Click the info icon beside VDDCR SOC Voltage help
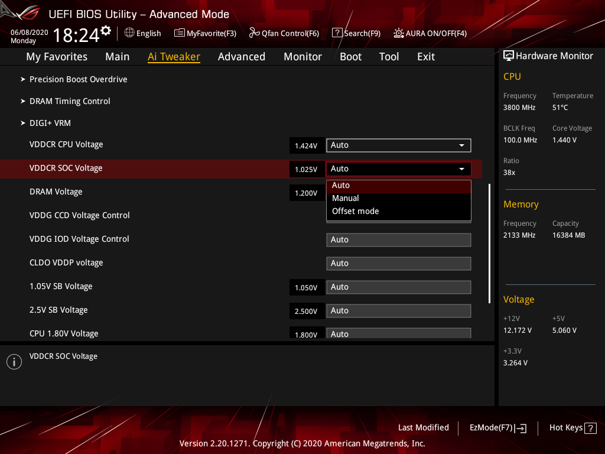Image resolution: width=605 pixels, height=454 pixels. 14,362
